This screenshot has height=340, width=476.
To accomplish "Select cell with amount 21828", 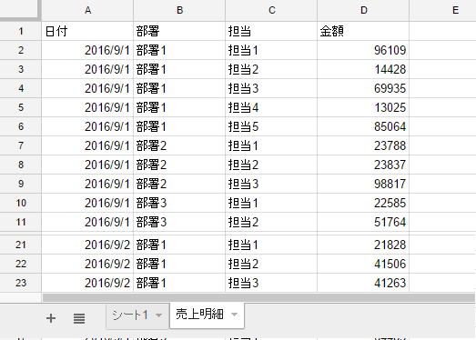I will click(363, 245).
